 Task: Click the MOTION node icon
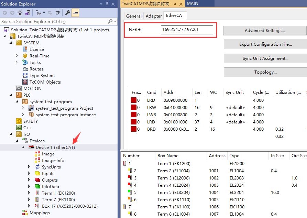(x=19, y=88)
